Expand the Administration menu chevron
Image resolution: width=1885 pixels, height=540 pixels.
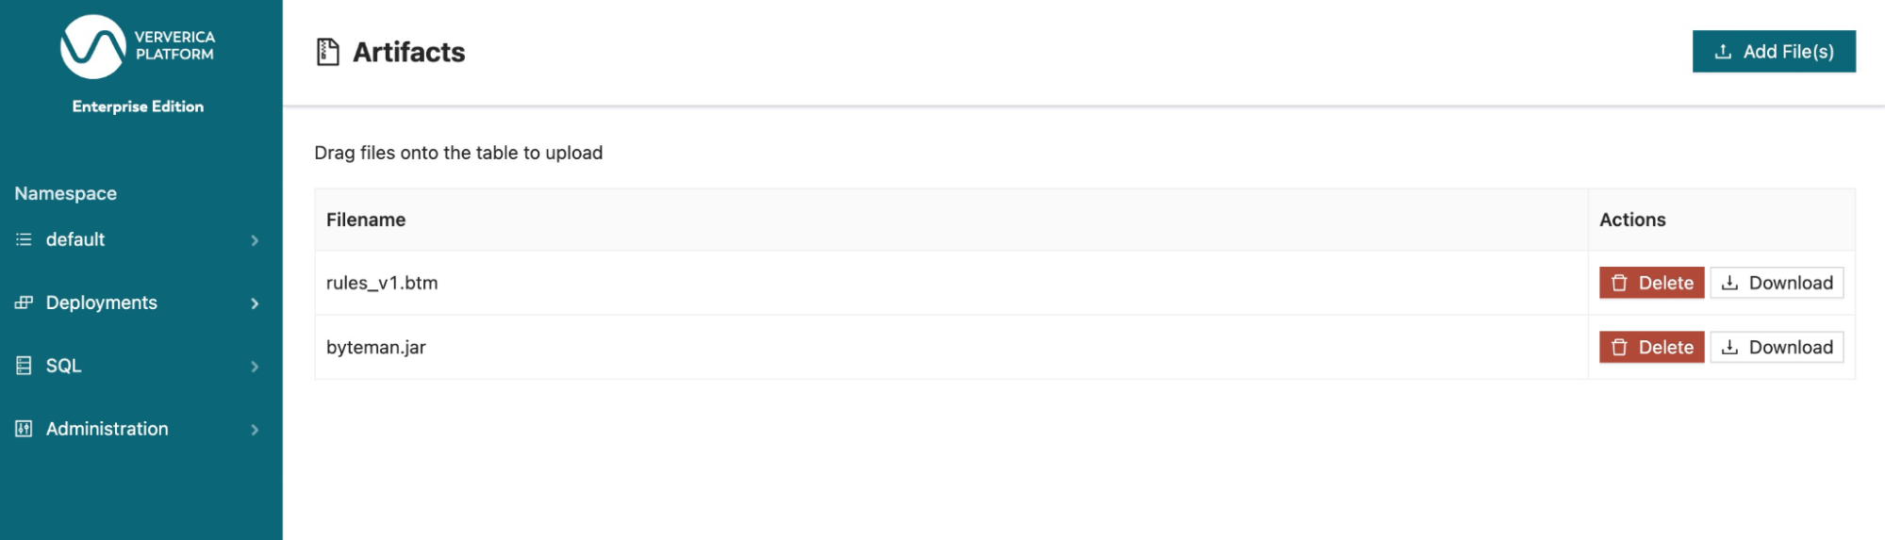tap(255, 430)
